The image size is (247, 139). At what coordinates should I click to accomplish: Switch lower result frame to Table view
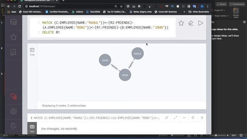tap(32, 128)
